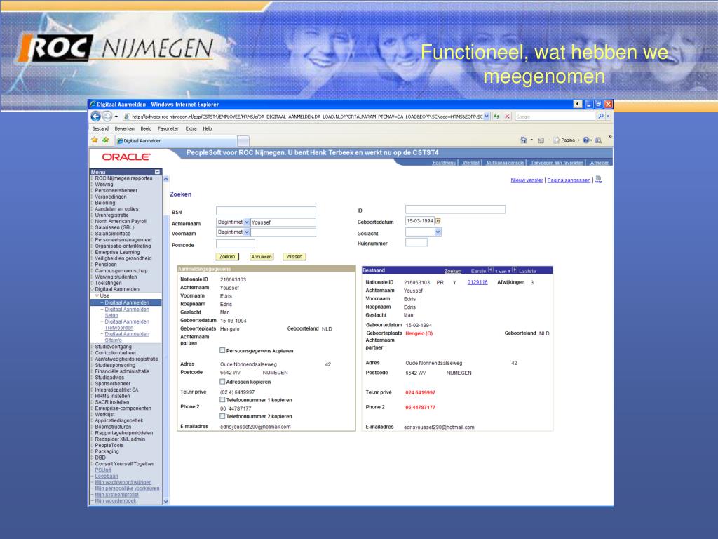This screenshot has width=718, height=539.
Task: Show next row arrow in Bestaand header
Action: click(x=514, y=270)
